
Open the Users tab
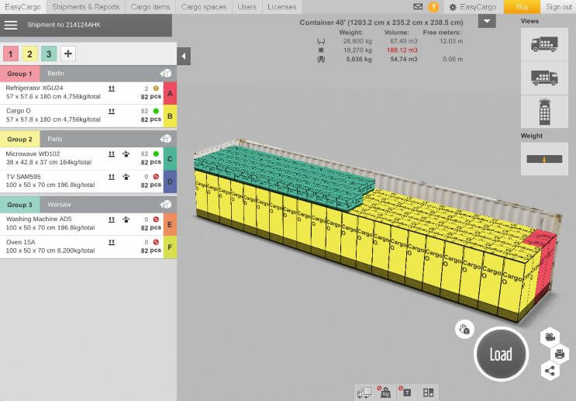point(247,7)
